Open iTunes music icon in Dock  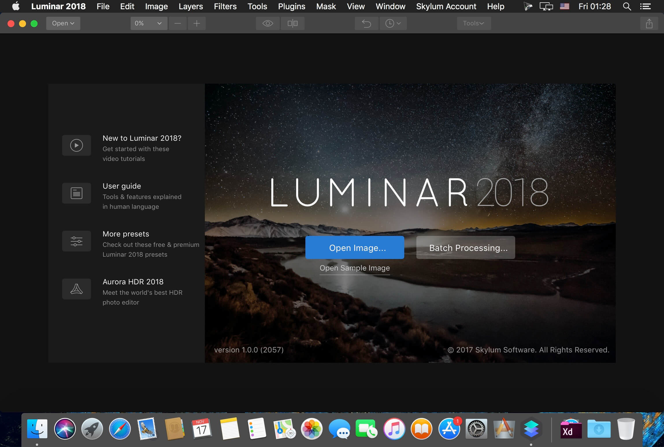pyautogui.click(x=394, y=429)
